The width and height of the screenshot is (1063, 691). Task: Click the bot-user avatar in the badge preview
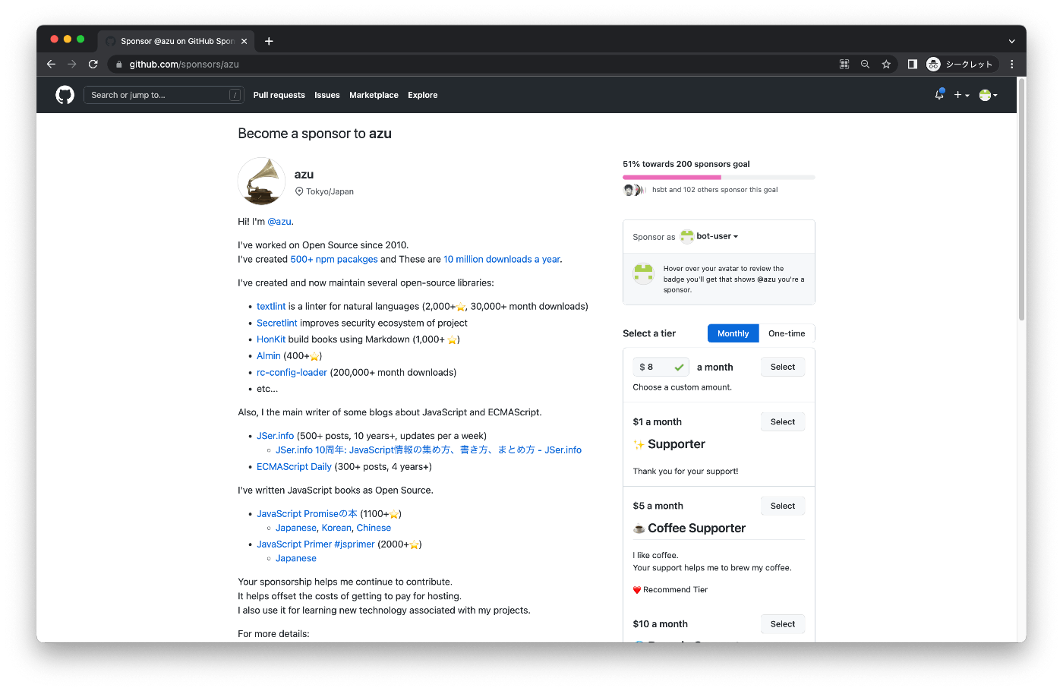coord(644,273)
